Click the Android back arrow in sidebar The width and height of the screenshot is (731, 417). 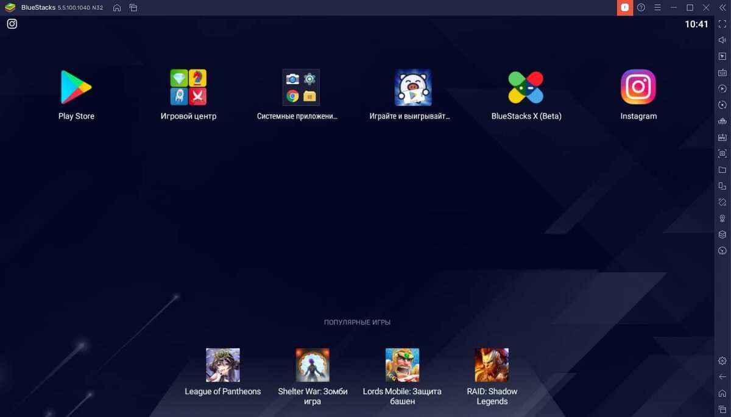[x=722, y=377]
